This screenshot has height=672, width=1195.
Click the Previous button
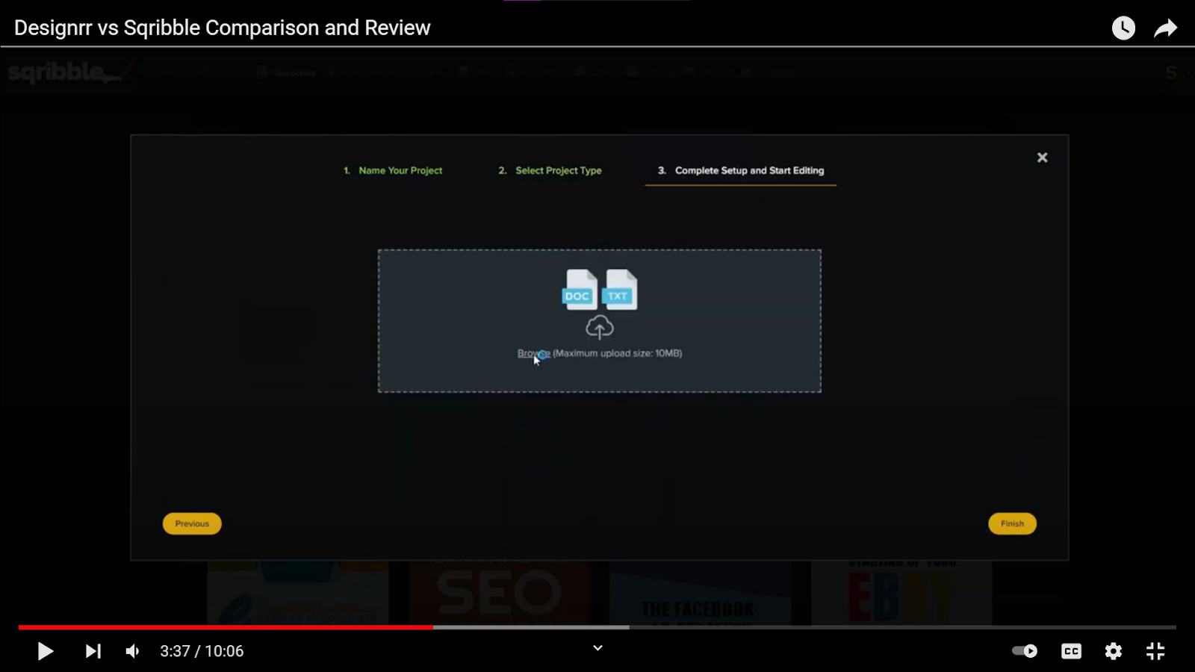click(x=192, y=523)
